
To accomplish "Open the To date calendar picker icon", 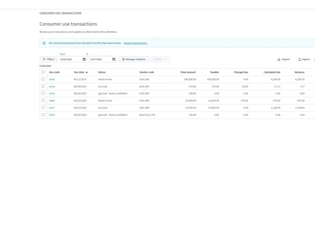I will point(114,59).
